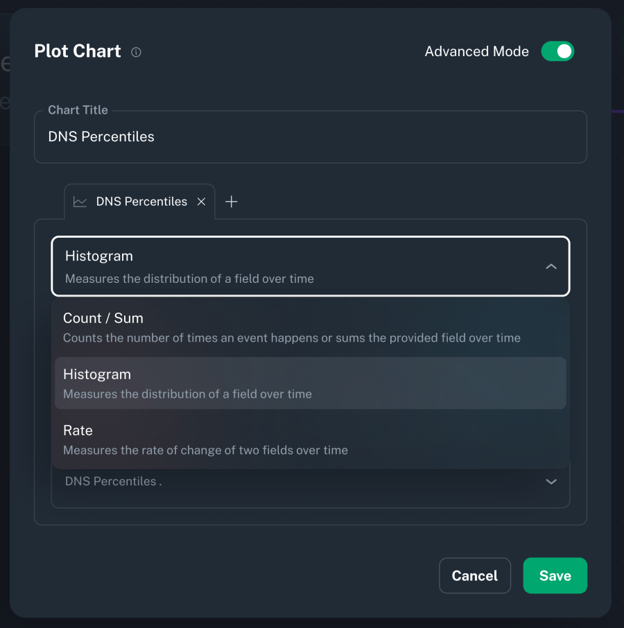Cancel the Plot Chart dialog
624x628 pixels.
tap(474, 575)
